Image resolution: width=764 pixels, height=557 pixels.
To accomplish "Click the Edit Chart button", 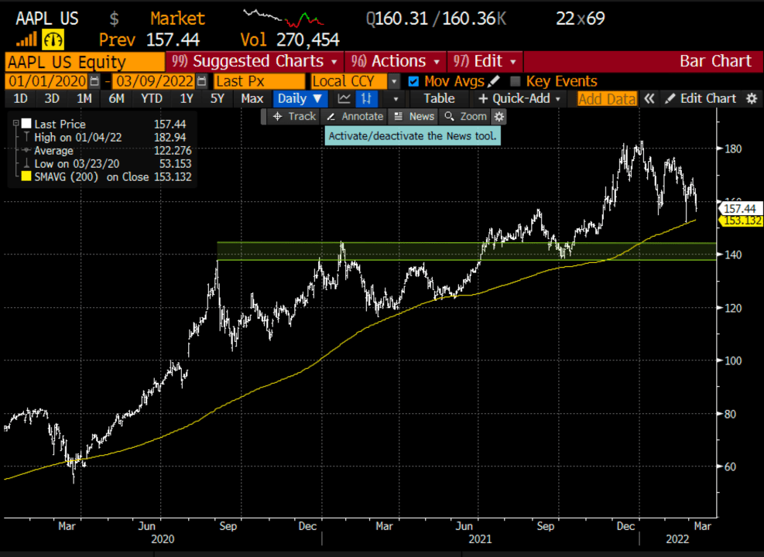I will point(701,99).
